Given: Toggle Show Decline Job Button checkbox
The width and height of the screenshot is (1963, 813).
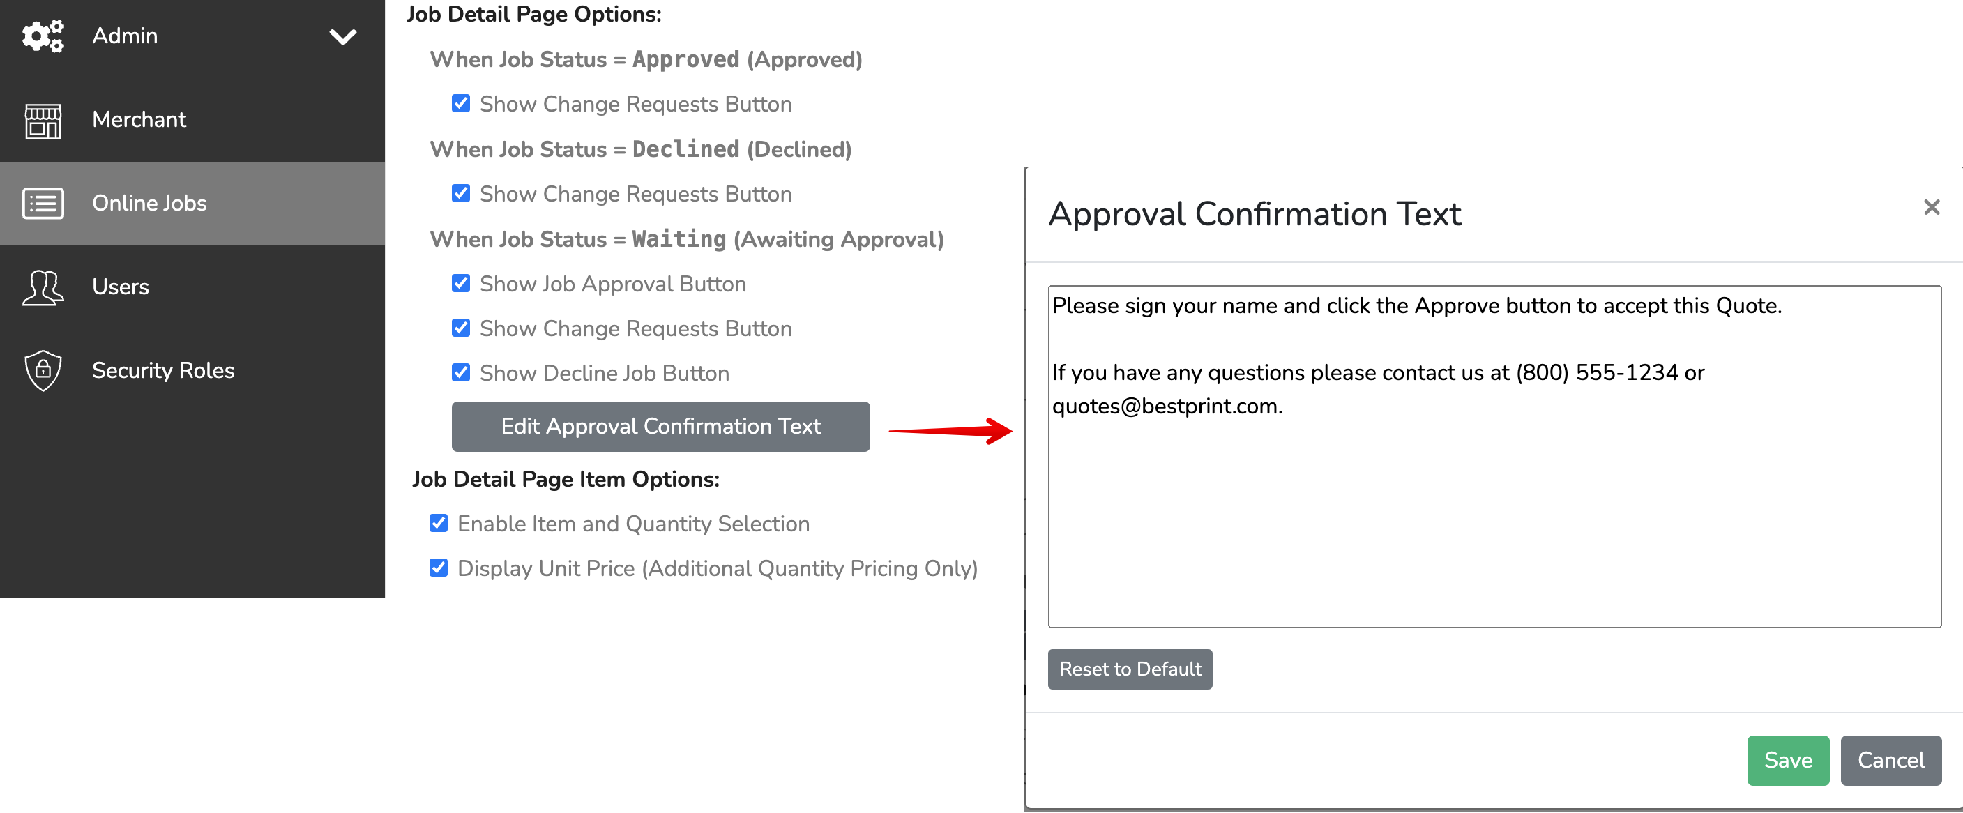Looking at the screenshot, I should click(x=461, y=372).
